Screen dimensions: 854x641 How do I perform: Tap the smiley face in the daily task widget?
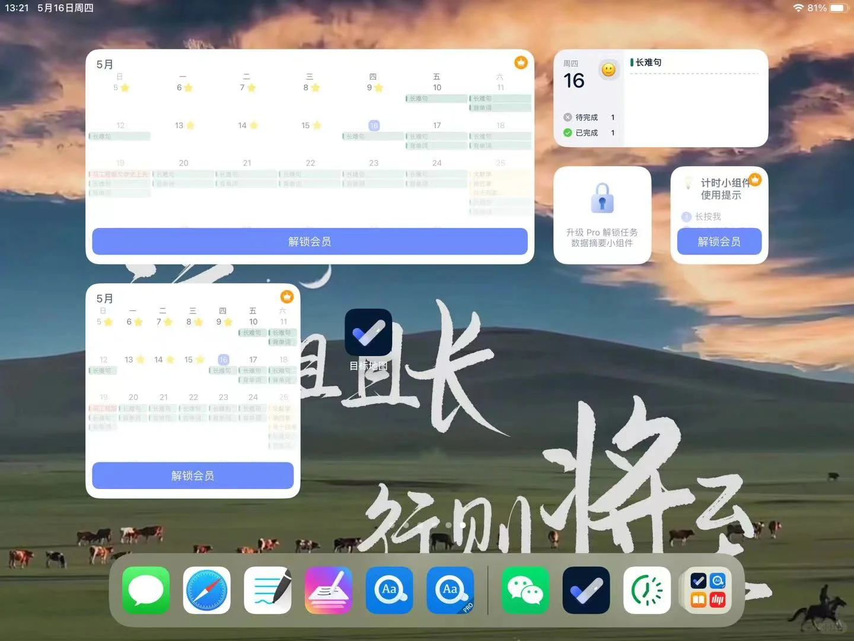point(609,69)
